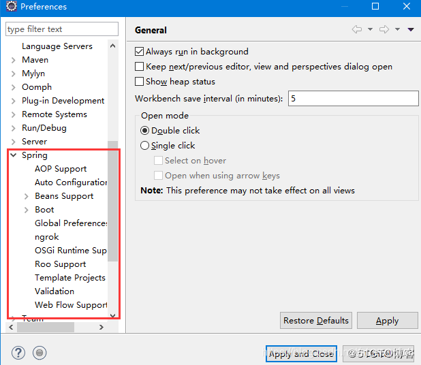The height and width of the screenshot is (365, 421).
Task: Open the back history dropdown arrow
Action: (371, 29)
